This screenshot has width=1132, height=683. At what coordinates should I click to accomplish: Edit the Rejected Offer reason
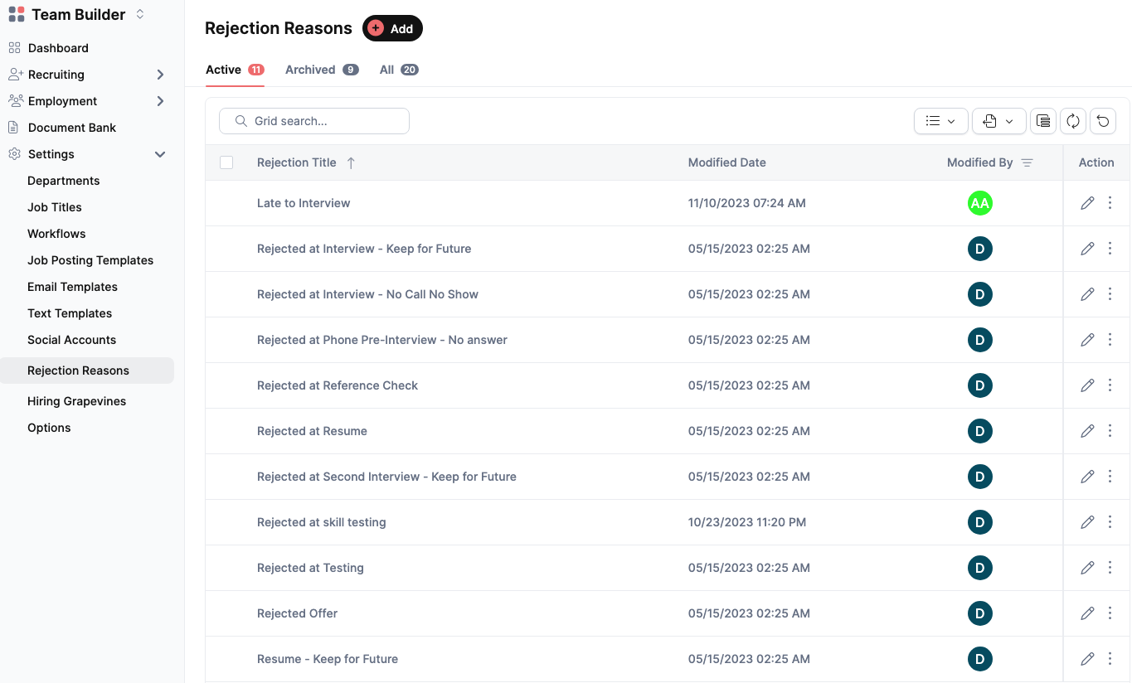(x=1087, y=613)
